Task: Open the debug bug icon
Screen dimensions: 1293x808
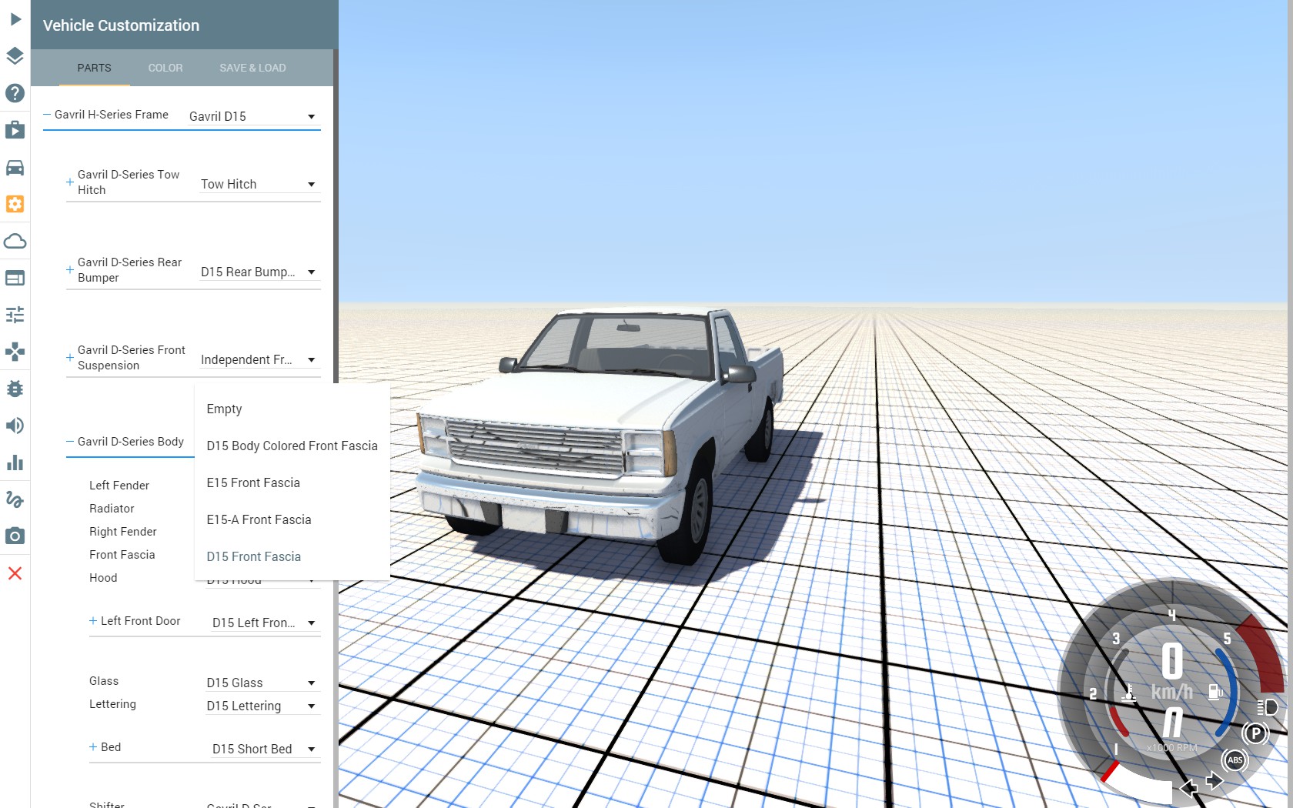Action: 15,389
